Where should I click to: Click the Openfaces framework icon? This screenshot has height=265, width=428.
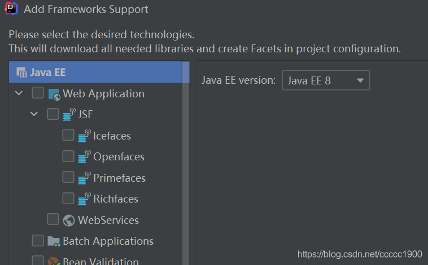(84, 157)
